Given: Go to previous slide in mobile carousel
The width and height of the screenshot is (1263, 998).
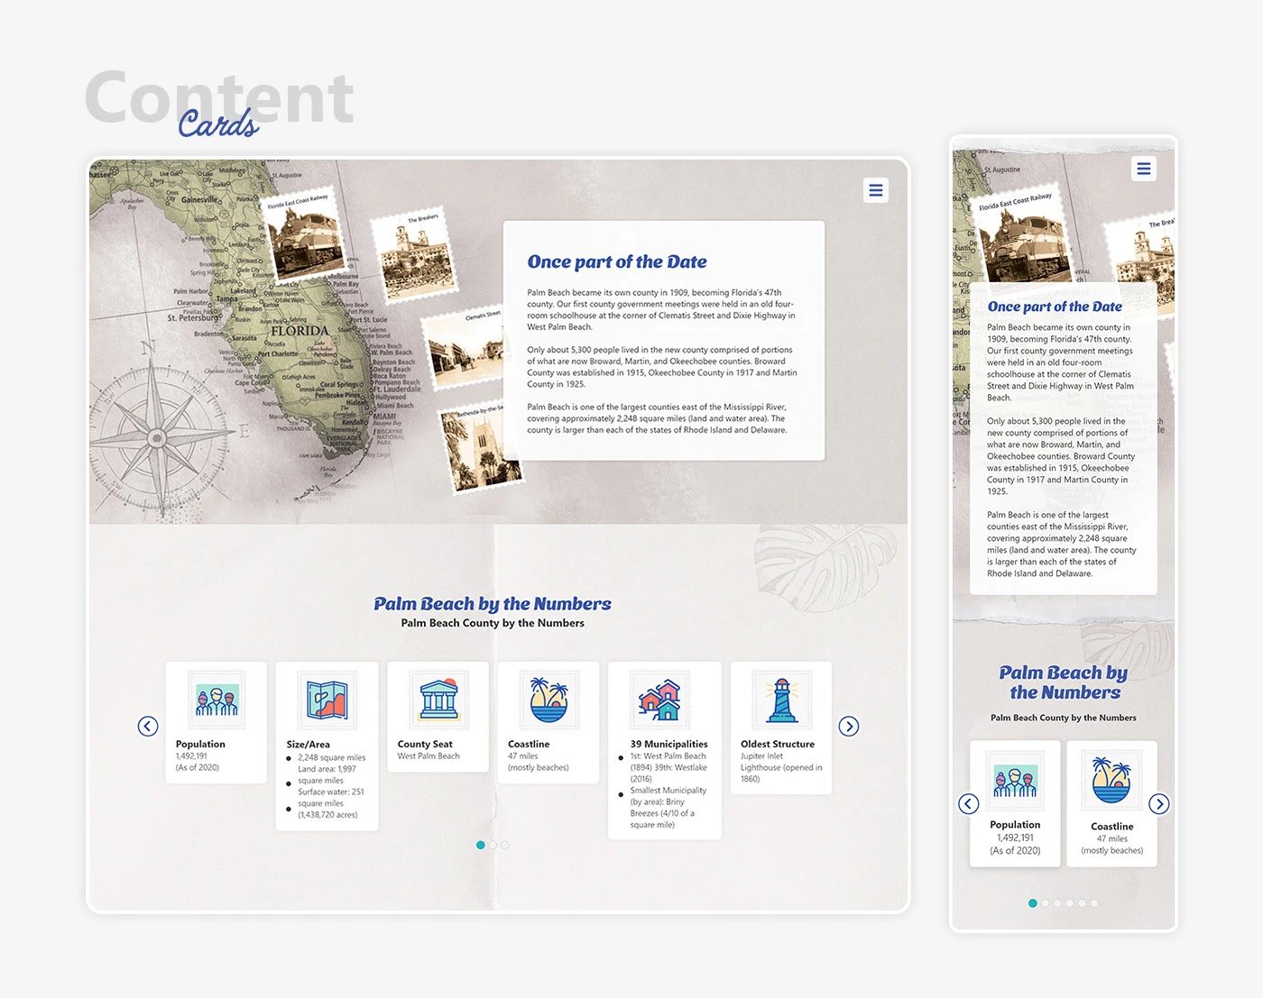Looking at the screenshot, I should (969, 803).
